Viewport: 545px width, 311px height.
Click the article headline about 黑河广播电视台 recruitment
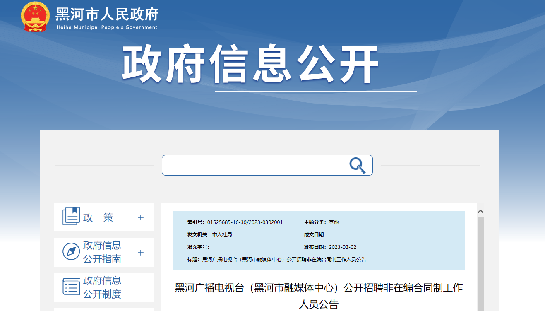319,296
